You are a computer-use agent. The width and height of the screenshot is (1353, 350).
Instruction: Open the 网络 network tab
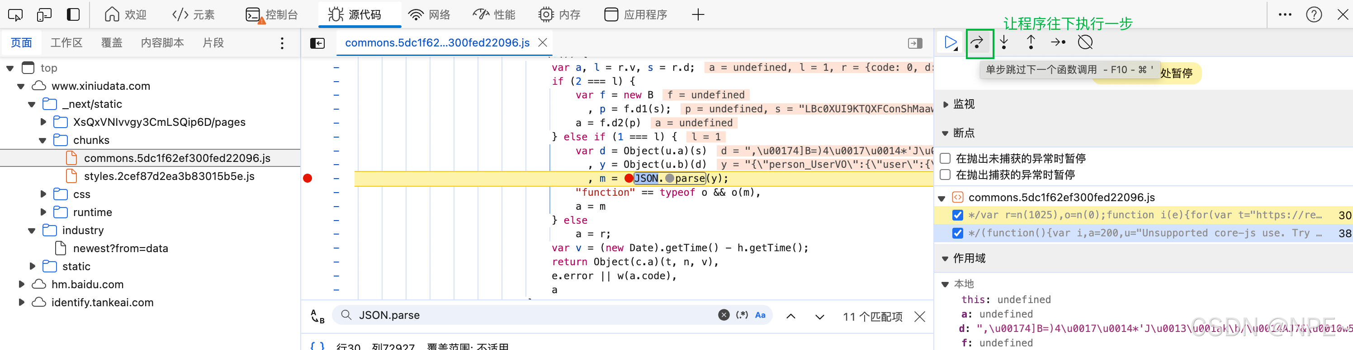click(x=430, y=15)
